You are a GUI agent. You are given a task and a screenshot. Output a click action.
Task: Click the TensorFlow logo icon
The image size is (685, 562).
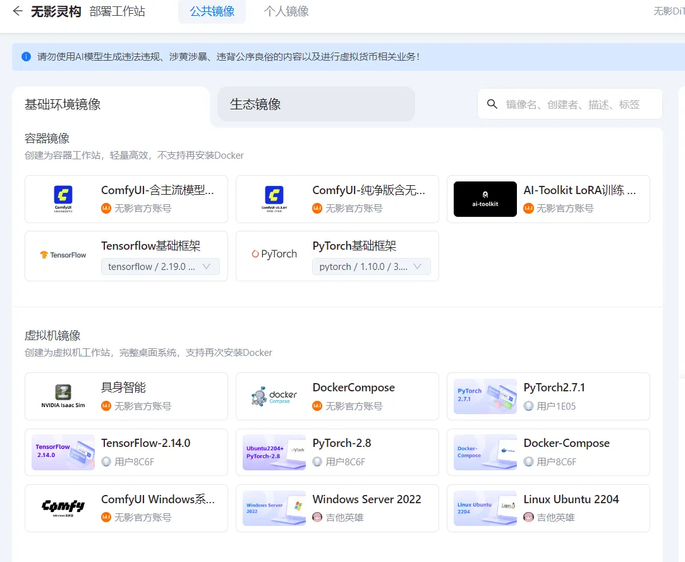(x=63, y=255)
